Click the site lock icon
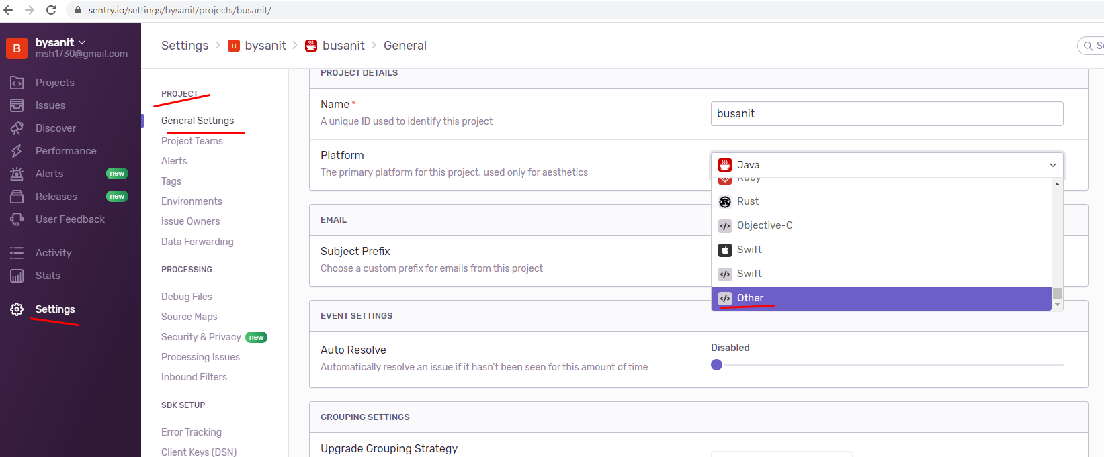The width and height of the screenshot is (1104, 457). 77,10
